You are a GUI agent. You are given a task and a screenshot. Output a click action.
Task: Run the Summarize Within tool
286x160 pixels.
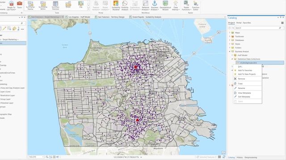tap(43, 5)
